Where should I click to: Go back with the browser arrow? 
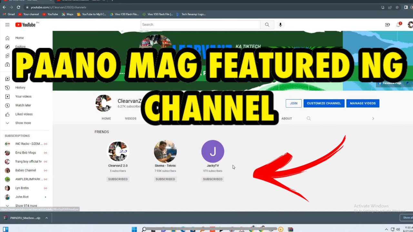4,7
